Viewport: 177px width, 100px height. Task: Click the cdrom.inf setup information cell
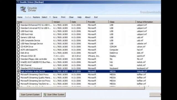141,47
